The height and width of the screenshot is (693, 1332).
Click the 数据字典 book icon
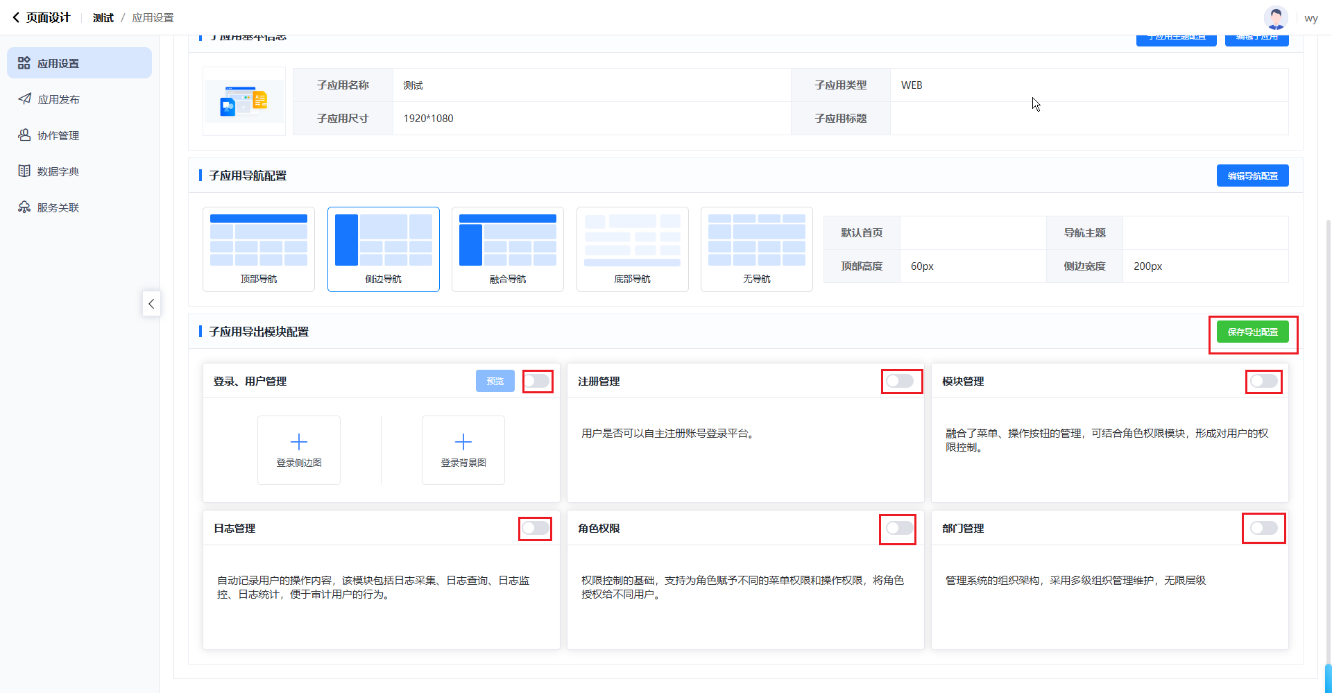click(x=24, y=171)
